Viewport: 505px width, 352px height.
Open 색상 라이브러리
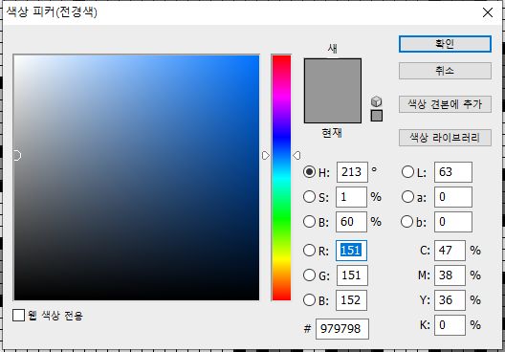pyautogui.click(x=445, y=138)
